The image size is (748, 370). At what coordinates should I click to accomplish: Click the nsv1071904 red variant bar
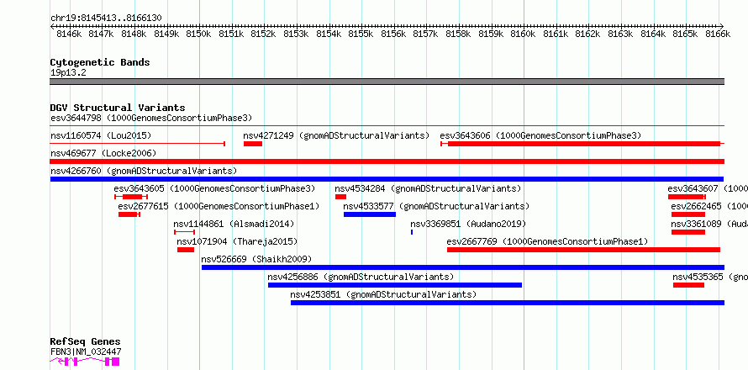click(x=186, y=250)
